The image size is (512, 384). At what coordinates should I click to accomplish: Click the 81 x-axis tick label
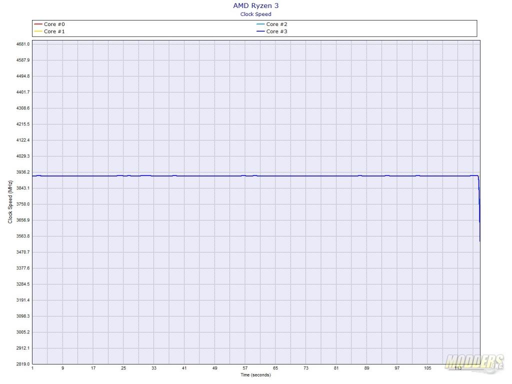(x=336, y=368)
